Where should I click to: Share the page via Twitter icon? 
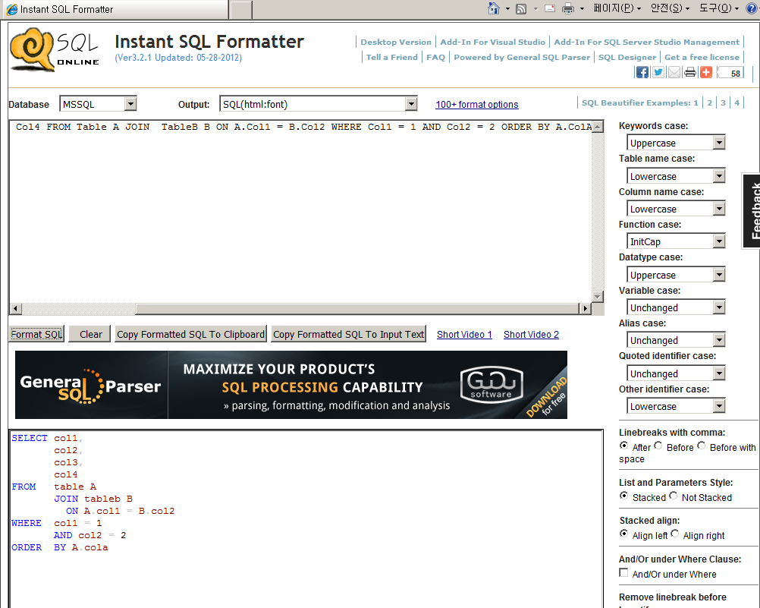(658, 73)
